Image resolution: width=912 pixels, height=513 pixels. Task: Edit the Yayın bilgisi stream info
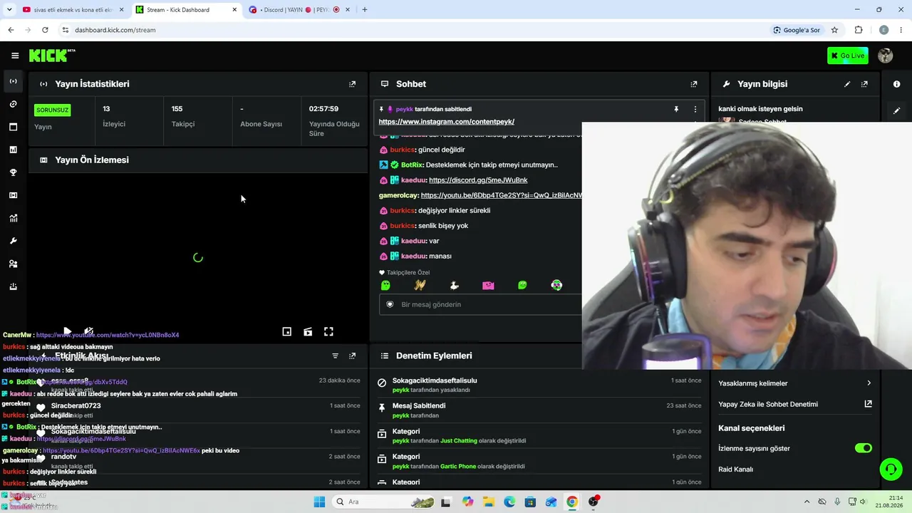pos(847,84)
